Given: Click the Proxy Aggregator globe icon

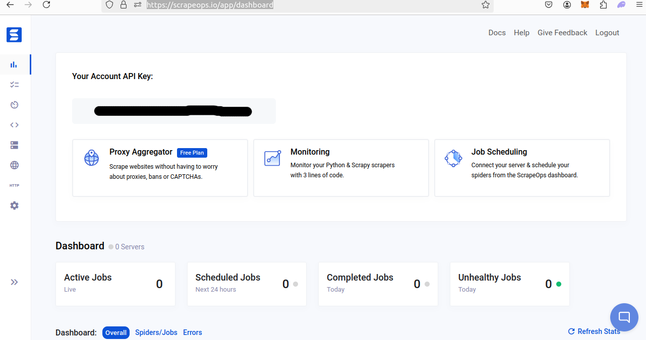Looking at the screenshot, I should pyautogui.click(x=91, y=158).
